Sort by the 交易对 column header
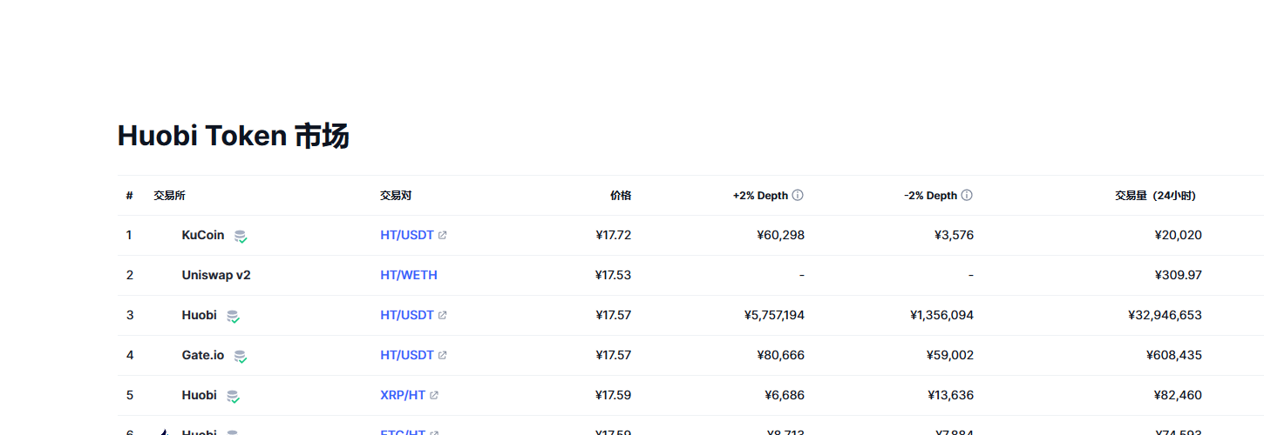Screen dimensions: 1264x435 click(x=396, y=196)
